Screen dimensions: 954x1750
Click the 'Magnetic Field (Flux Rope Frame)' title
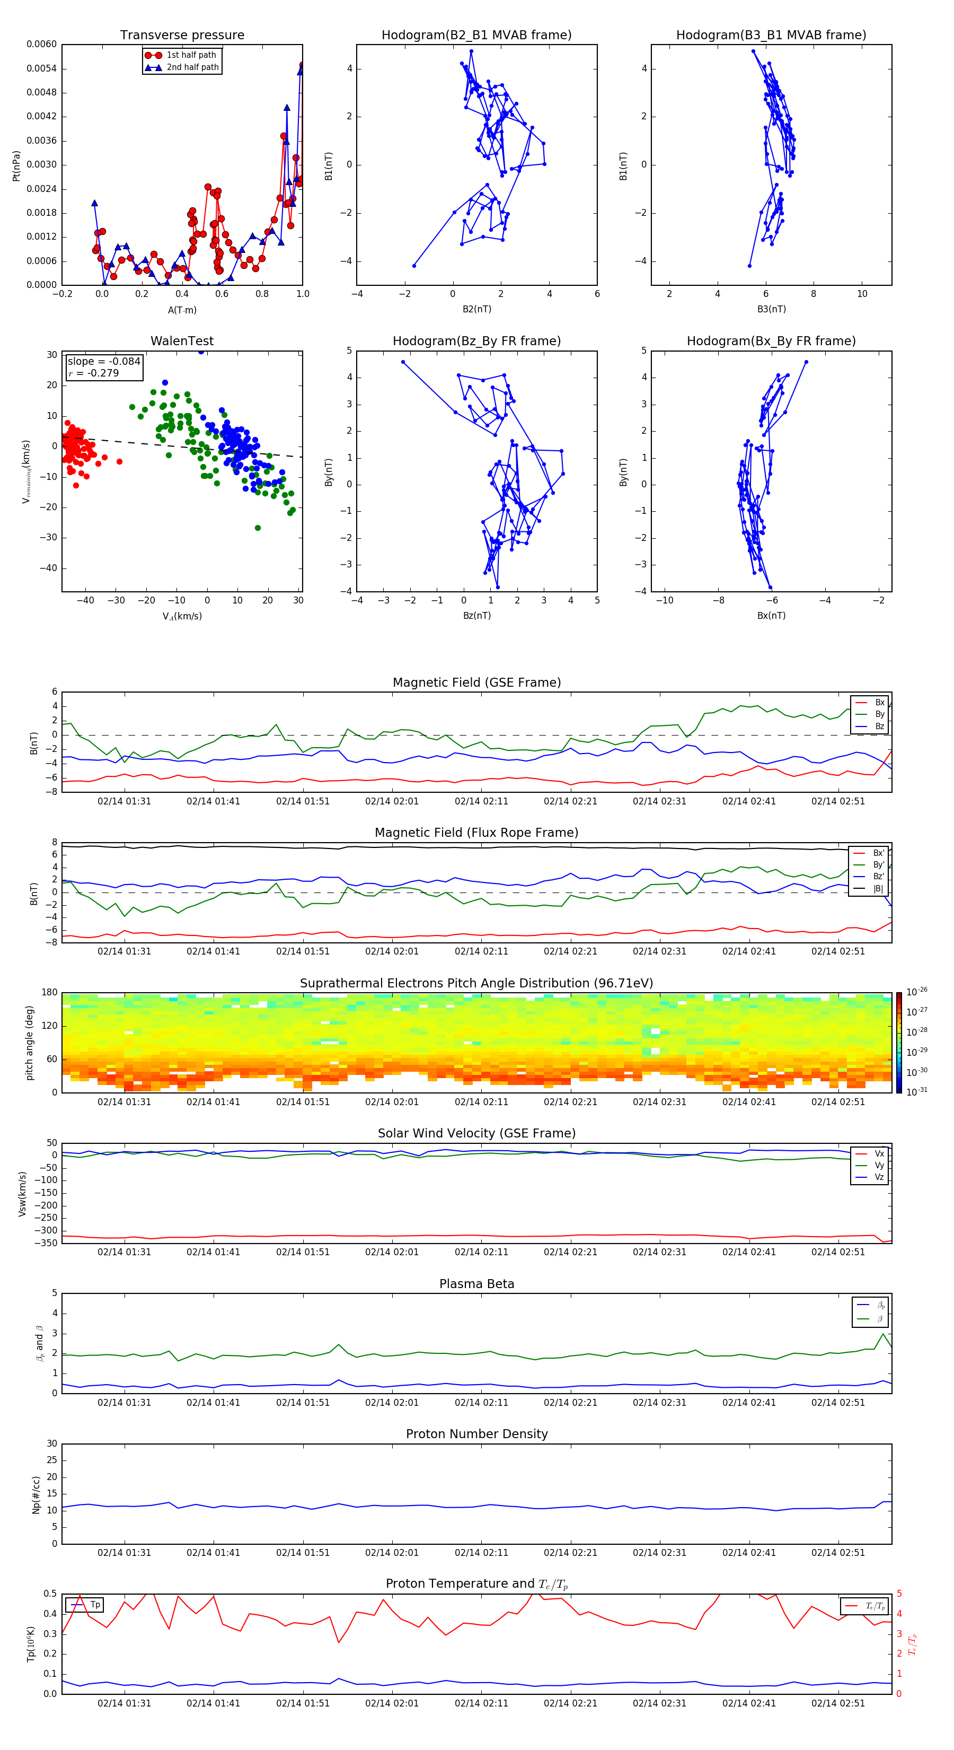pos(476,833)
